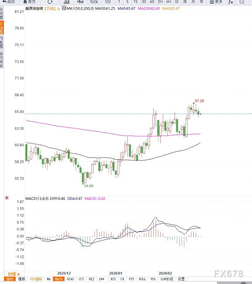
Task: Click the zoom out magnifier icon
Action: [242, 2]
